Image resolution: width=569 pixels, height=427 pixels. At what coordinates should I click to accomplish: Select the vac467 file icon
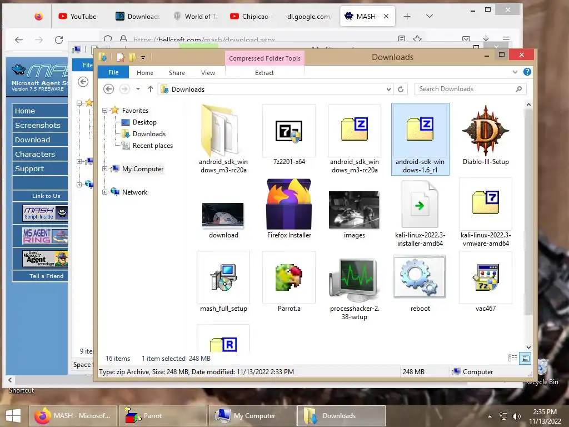[486, 282]
